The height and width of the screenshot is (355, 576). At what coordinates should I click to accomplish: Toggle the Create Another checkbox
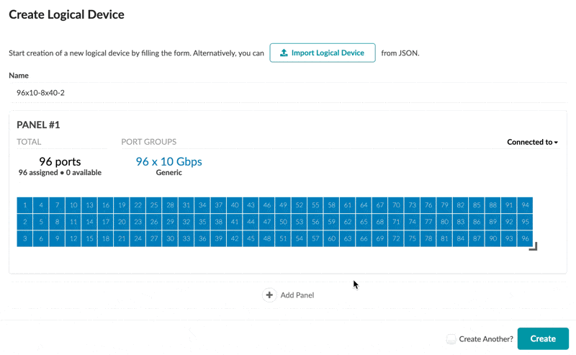(x=451, y=339)
